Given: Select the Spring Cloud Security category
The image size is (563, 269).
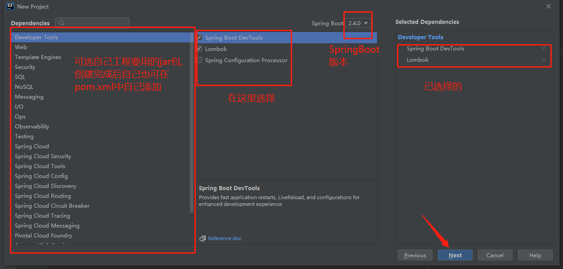Looking at the screenshot, I should click(103, 156).
